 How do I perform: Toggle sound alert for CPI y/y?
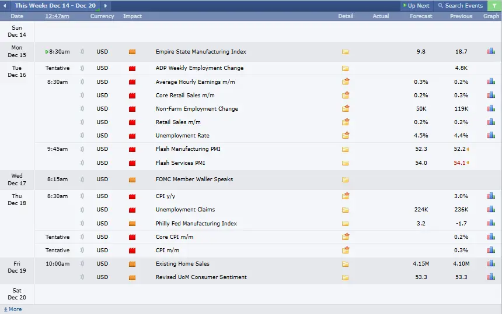click(x=82, y=196)
